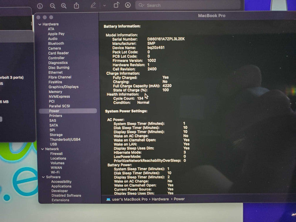Collapse the Network section chevron
Viewport: 296px width, 222px height.
coord(43,149)
